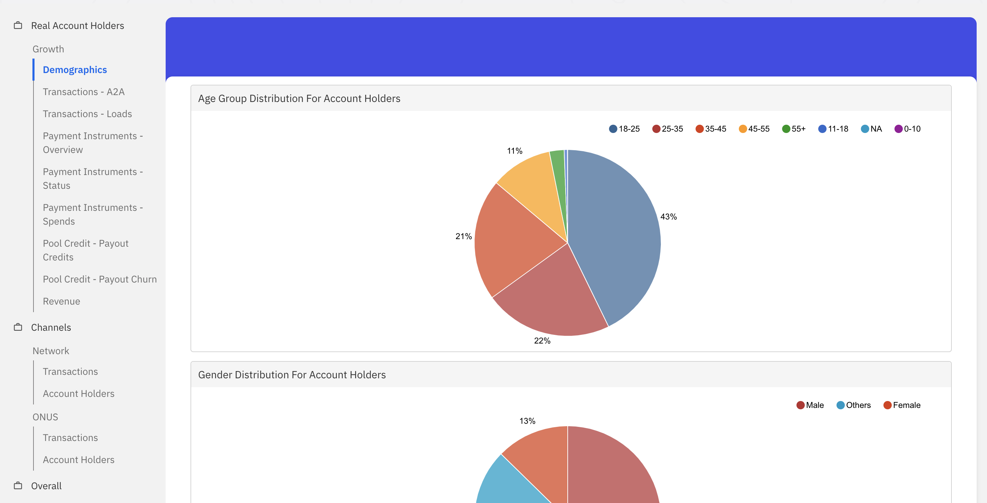The width and height of the screenshot is (987, 503).
Task: Click the Channels briefcase icon
Action: (18, 327)
